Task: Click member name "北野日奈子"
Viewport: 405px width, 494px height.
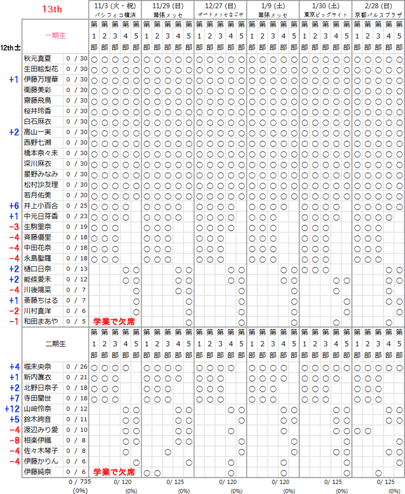Action: 41,388
